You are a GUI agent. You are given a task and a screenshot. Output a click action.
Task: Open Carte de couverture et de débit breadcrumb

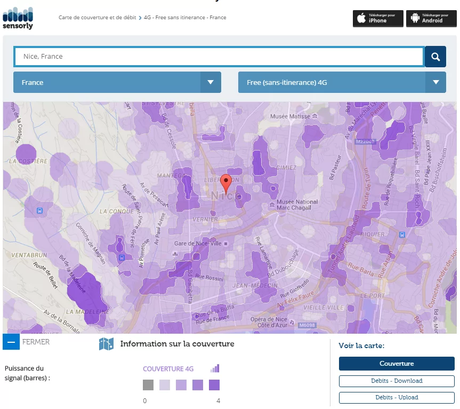(97, 18)
